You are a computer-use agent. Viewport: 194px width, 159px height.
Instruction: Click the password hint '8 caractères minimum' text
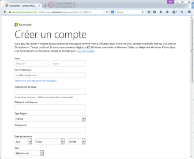pos(44,97)
